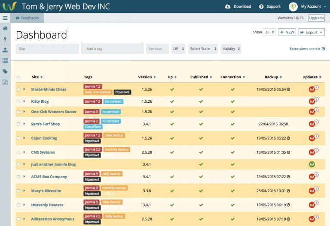330x226 pixels.
Task: Tick the select-all checkbox in table header
Action: [x=18, y=77]
